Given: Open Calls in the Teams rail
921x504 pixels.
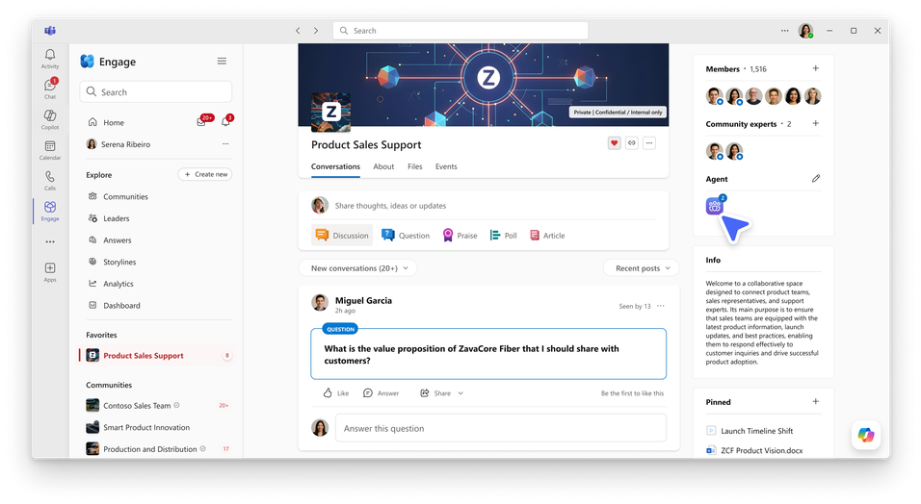Looking at the screenshot, I should point(50,180).
